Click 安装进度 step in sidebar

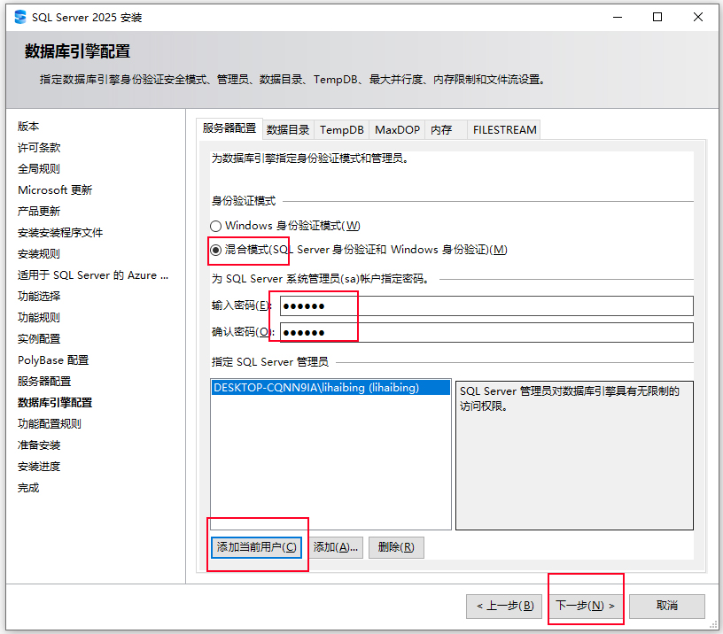[x=39, y=467]
